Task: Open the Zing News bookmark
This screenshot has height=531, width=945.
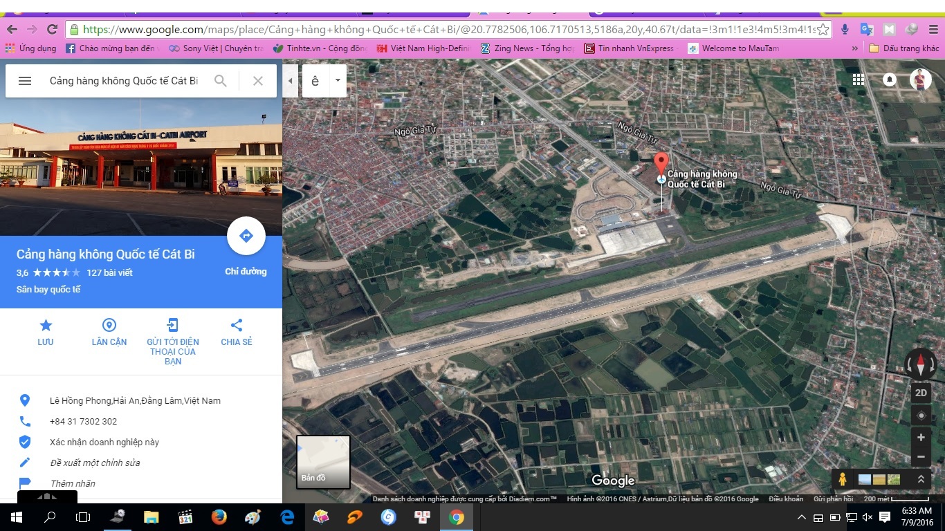Action: tap(528, 48)
